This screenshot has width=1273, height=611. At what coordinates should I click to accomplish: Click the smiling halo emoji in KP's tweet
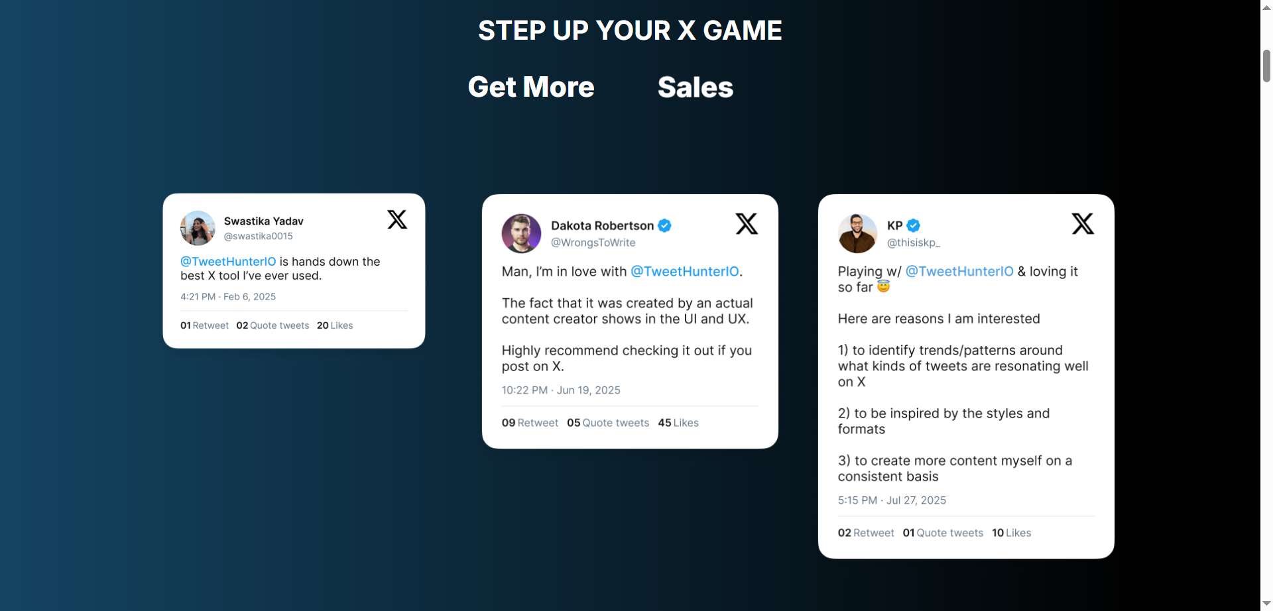pos(883,286)
